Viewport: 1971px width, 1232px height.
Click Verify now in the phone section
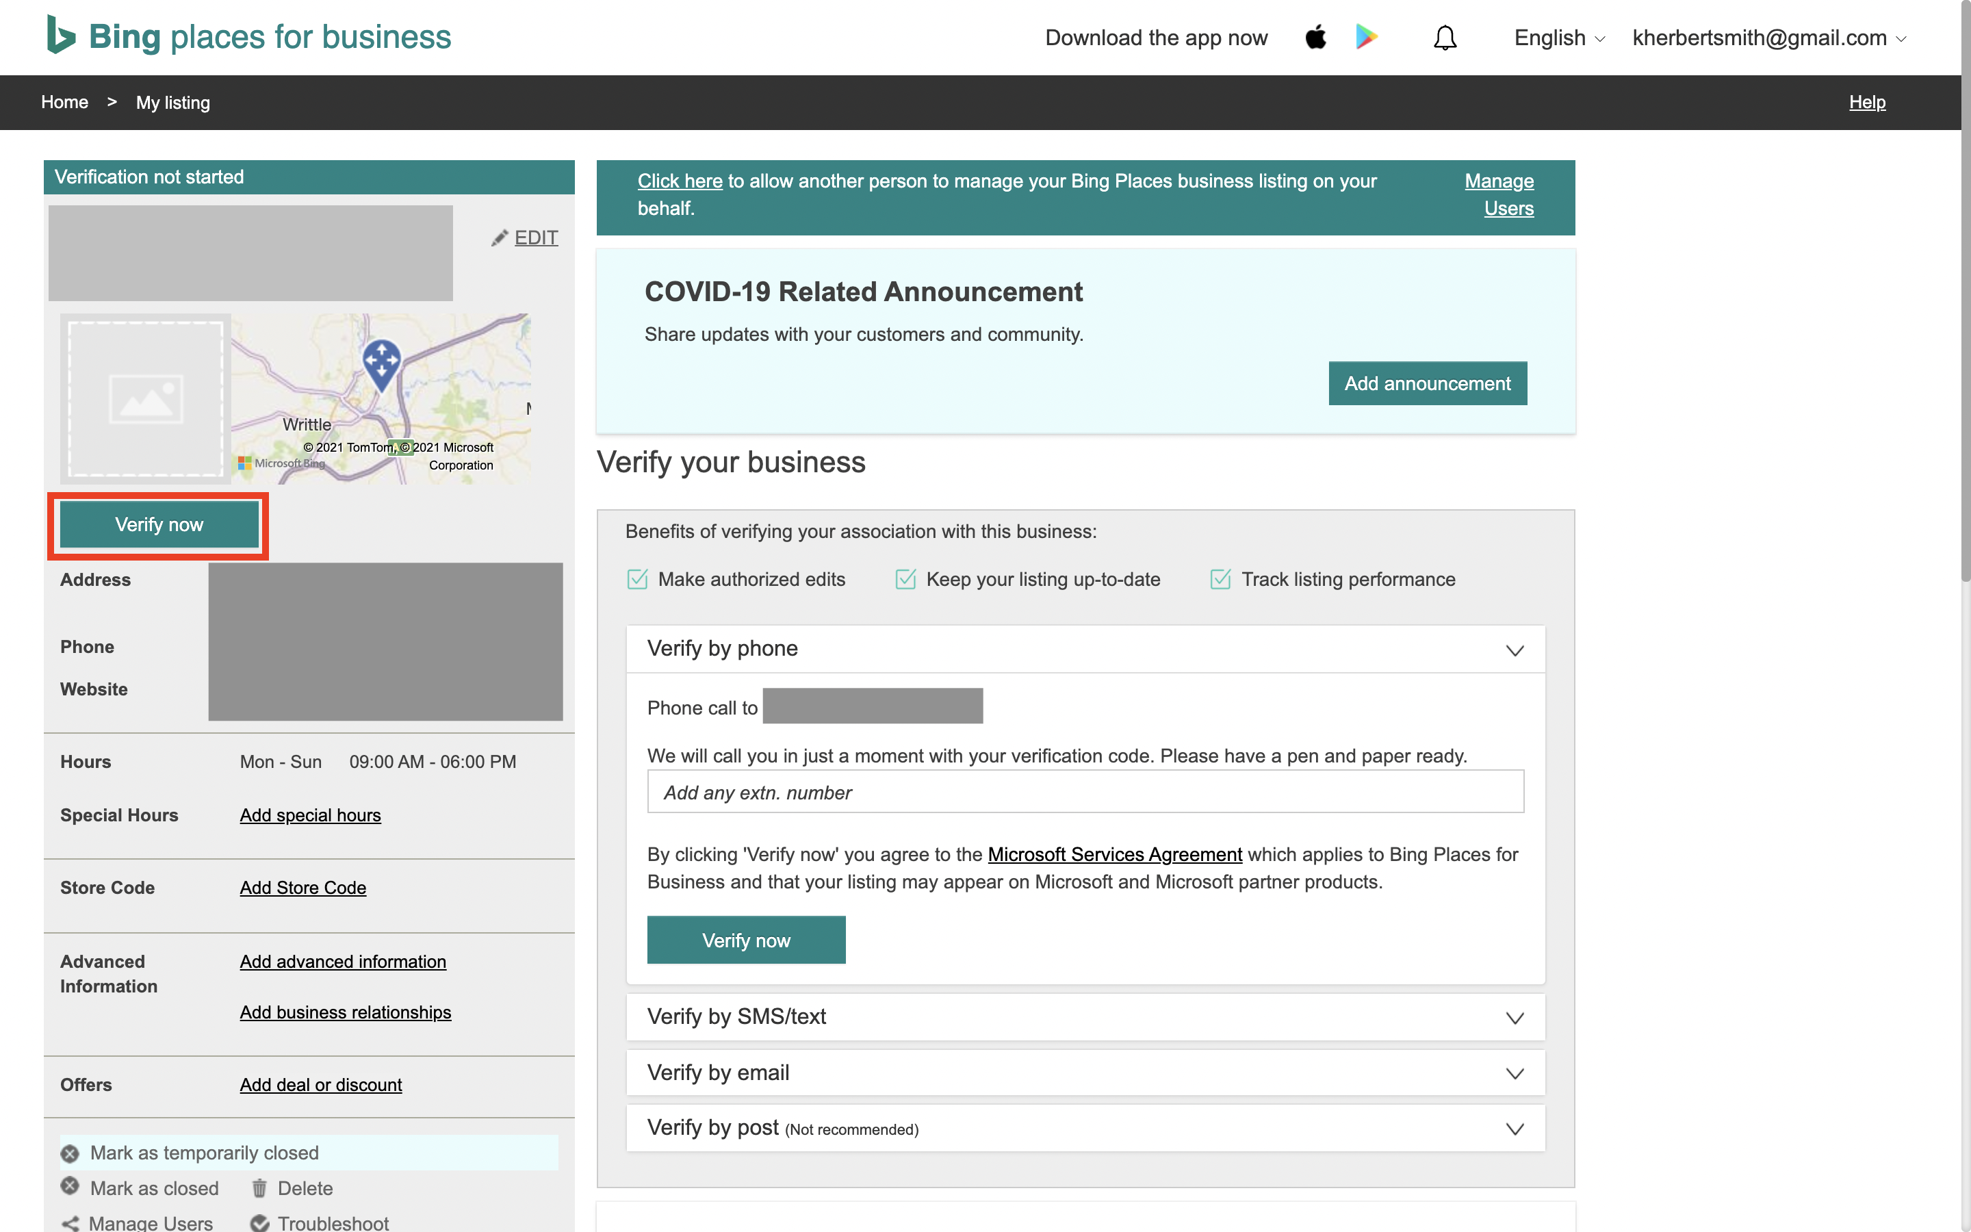point(746,940)
